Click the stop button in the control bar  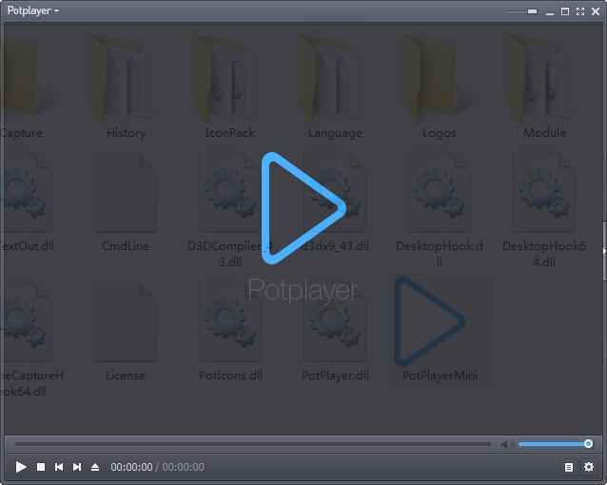tap(41, 467)
